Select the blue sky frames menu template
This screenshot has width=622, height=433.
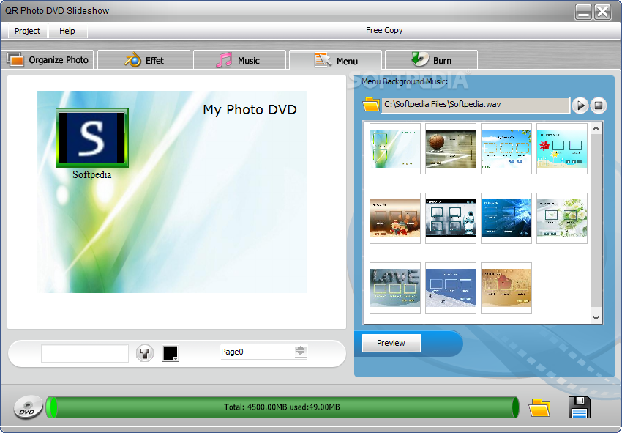(x=506, y=149)
